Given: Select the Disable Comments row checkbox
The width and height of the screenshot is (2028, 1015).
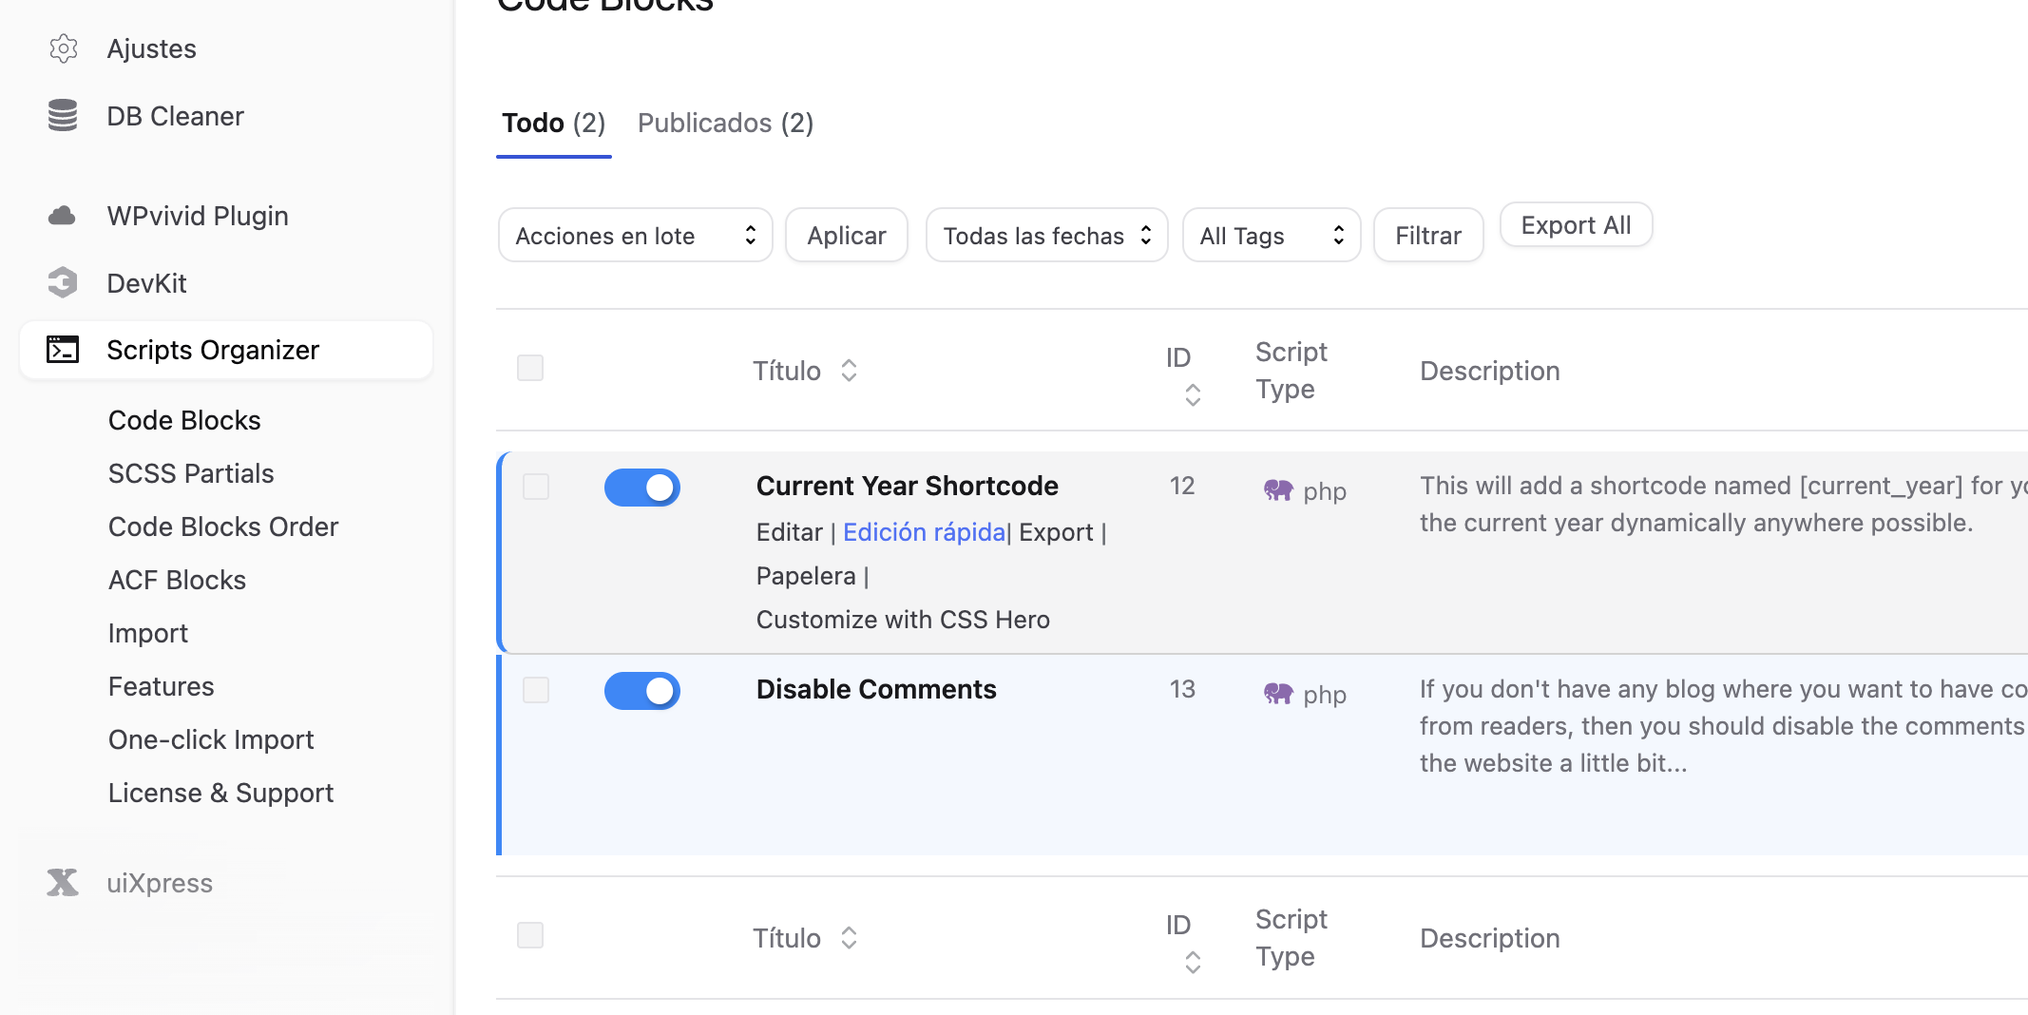Looking at the screenshot, I should (536, 690).
